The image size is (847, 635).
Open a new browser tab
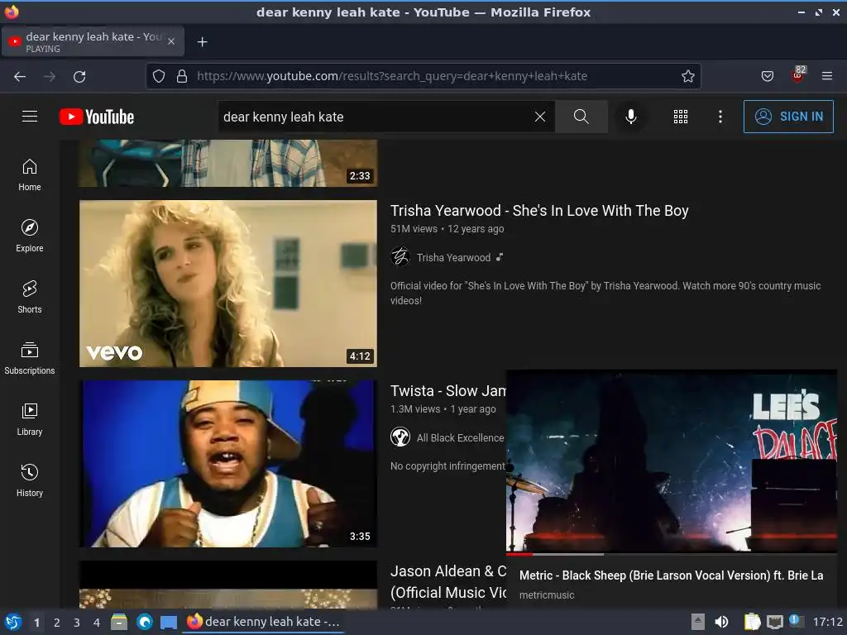click(202, 41)
